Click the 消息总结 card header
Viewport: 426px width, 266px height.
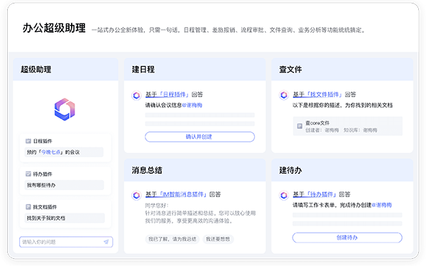[x=195, y=170]
